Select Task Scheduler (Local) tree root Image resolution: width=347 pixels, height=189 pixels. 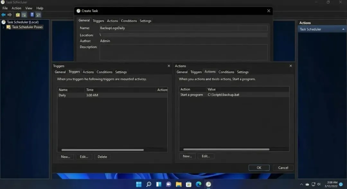click(x=22, y=22)
